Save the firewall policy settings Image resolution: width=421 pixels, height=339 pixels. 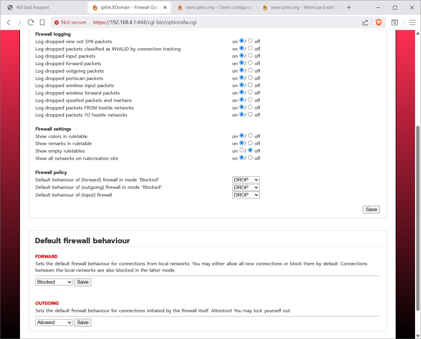pos(371,209)
